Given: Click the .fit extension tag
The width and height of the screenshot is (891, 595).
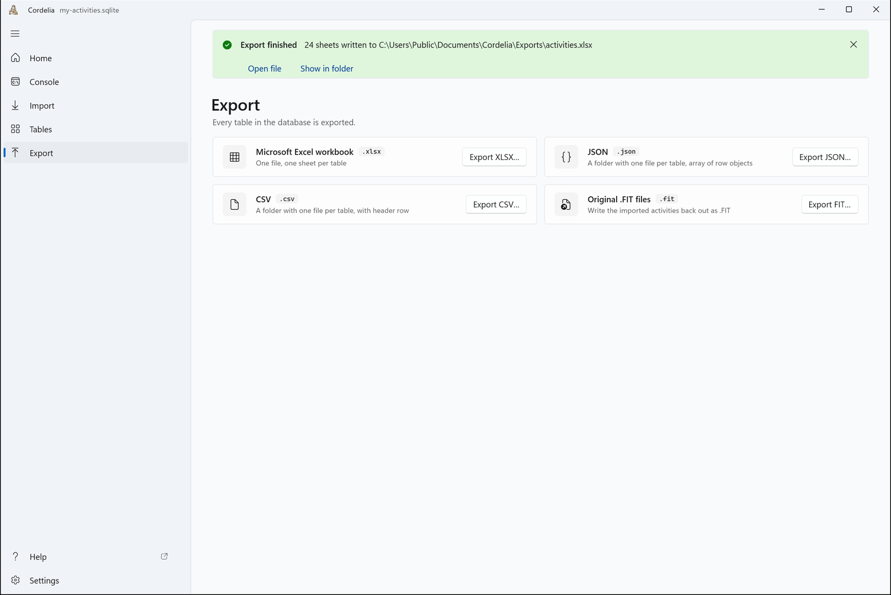Looking at the screenshot, I should tap(667, 199).
